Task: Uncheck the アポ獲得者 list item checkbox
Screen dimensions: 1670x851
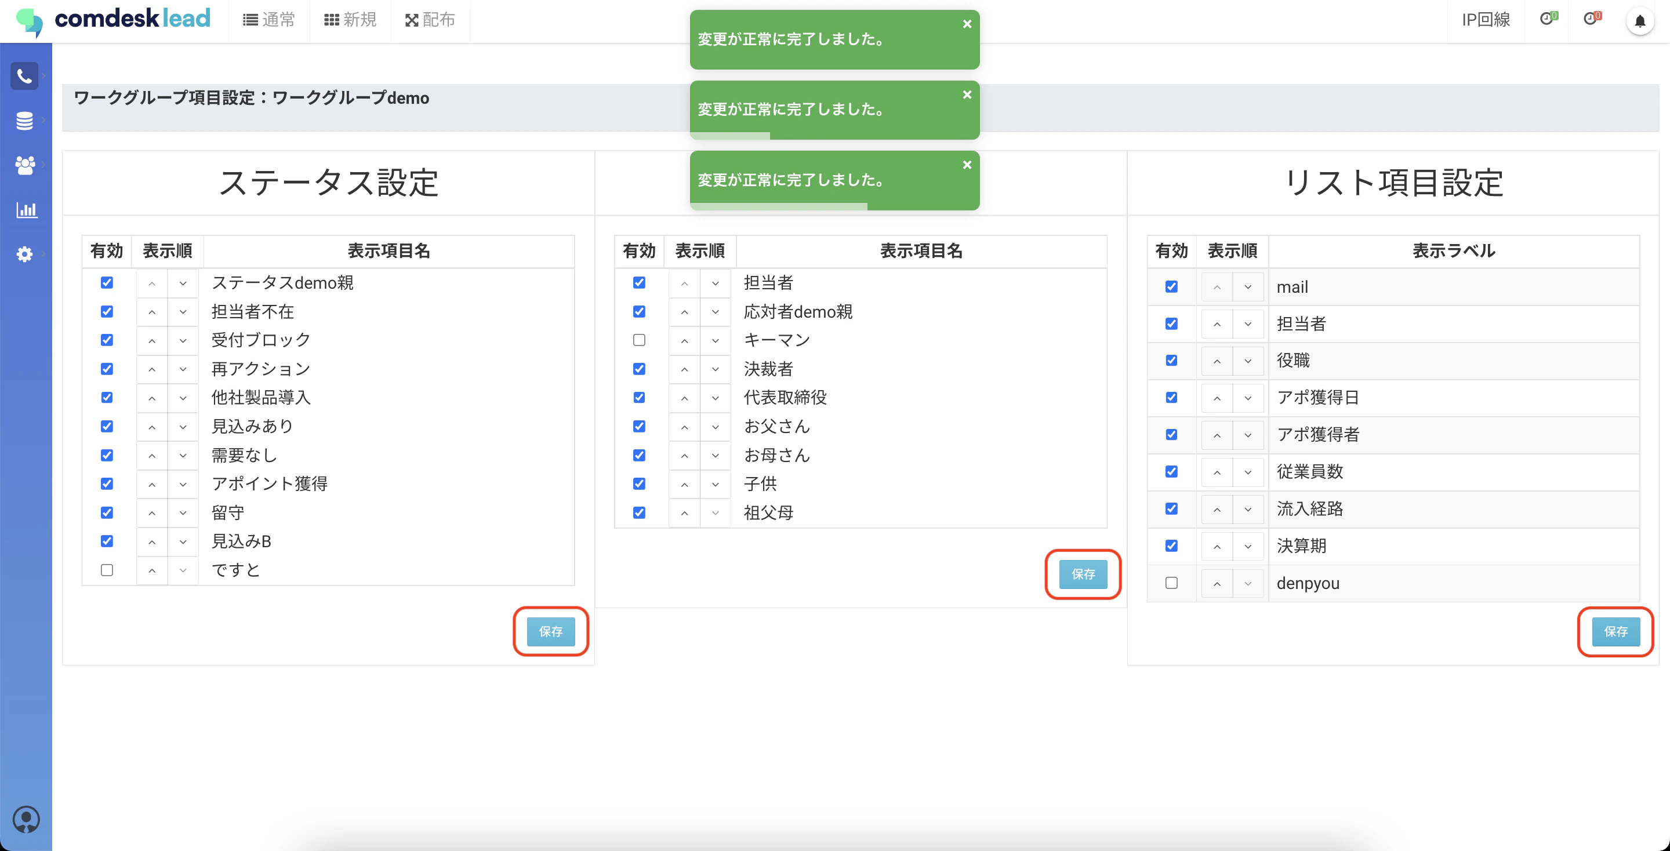Action: (1171, 434)
